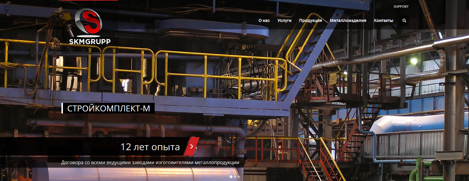Expand the Продукция menu
The height and width of the screenshot is (181, 469).
pos(310,20)
